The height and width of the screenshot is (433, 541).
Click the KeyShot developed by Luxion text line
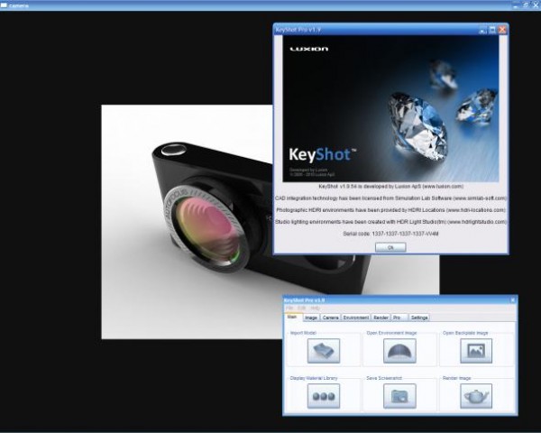pyautogui.click(x=390, y=186)
